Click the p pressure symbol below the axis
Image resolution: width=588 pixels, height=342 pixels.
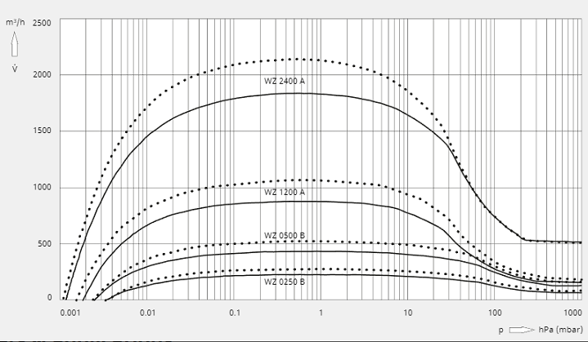501,331
